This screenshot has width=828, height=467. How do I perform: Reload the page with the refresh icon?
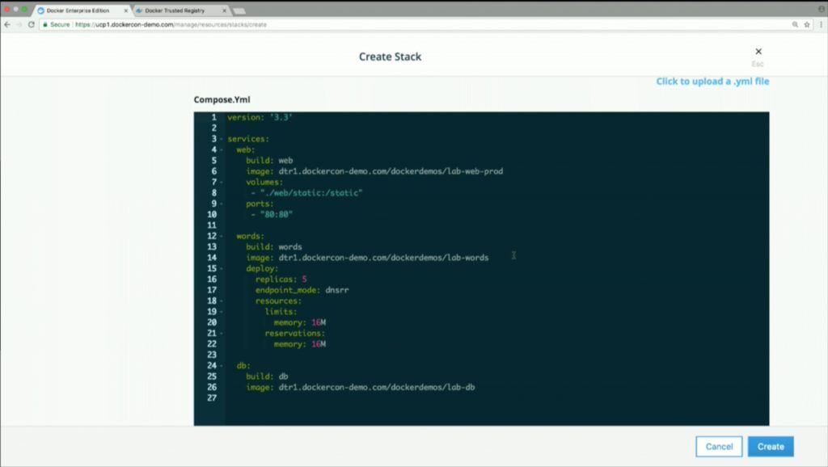pos(32,24)
